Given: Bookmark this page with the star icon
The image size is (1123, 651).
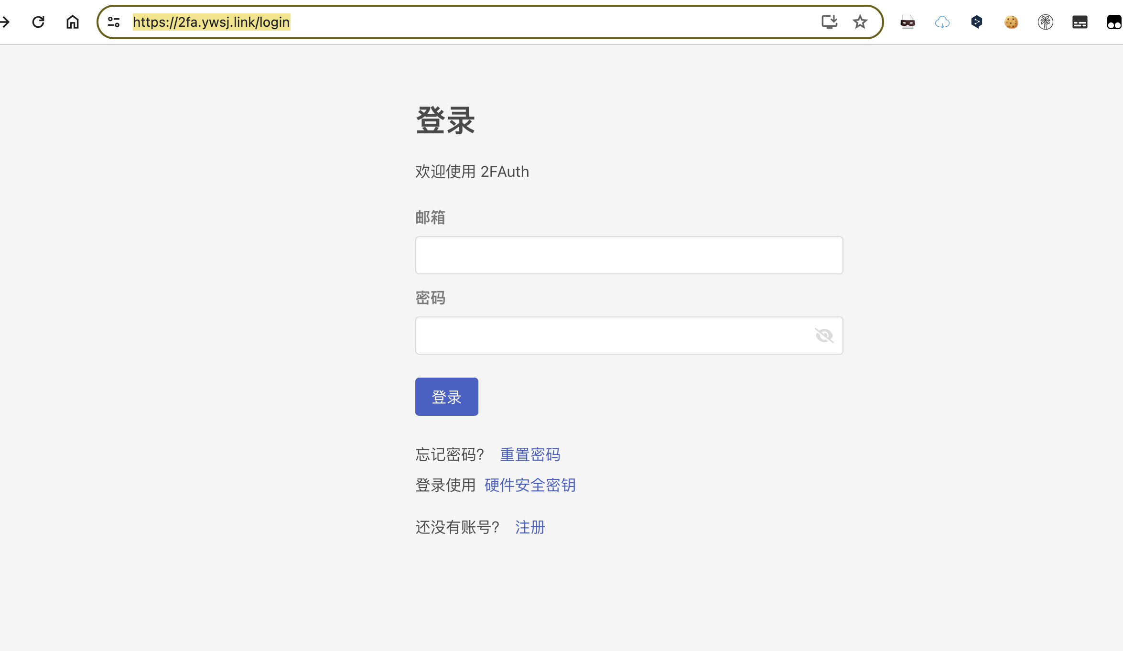Looking at the screenshot, I should pos(860,22).
